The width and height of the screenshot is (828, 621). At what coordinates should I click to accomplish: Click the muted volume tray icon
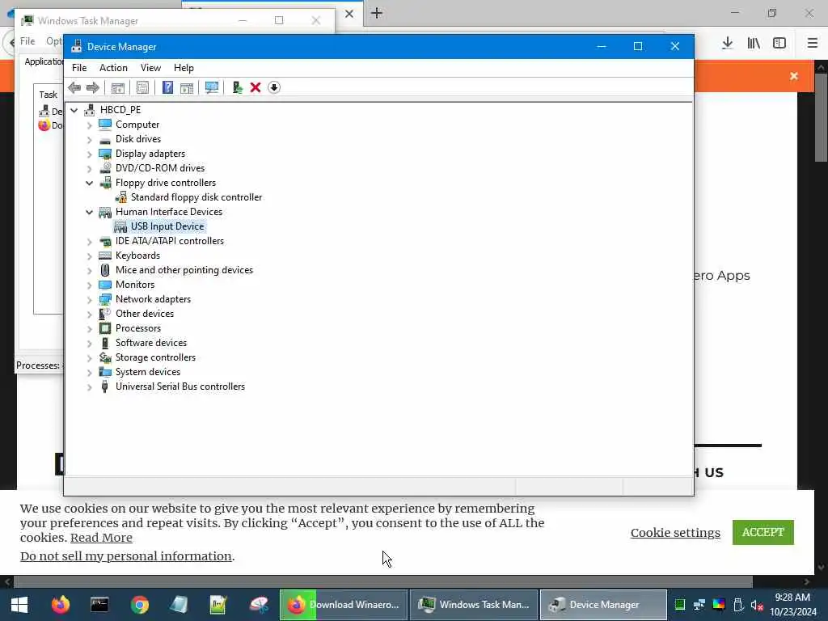point(757,605)
